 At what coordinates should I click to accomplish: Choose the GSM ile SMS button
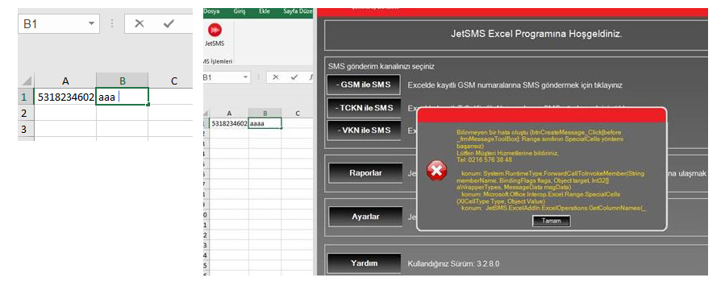point(364,85)
